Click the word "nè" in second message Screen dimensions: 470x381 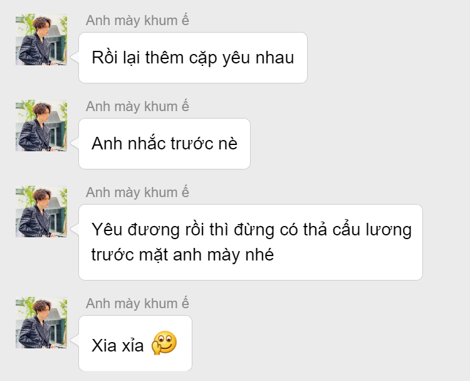point(228,143)
